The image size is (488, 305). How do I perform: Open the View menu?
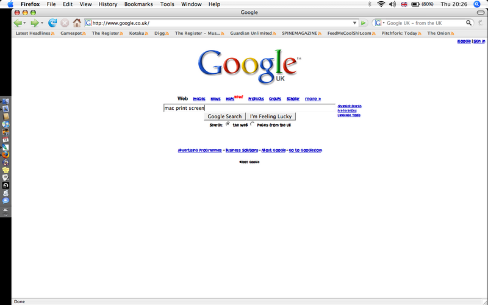85,4
